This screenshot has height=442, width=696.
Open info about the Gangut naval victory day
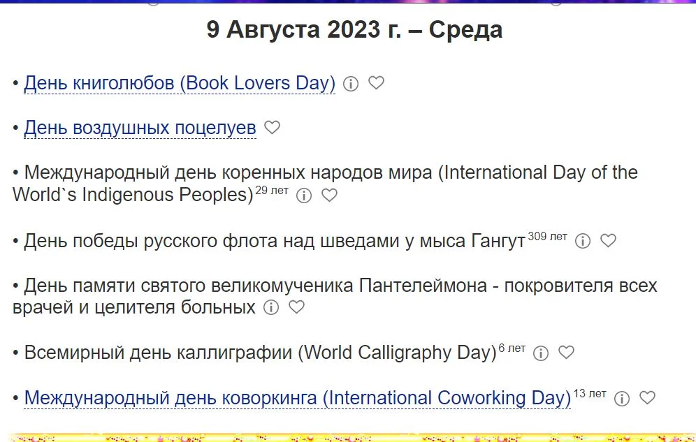(581, 241)
